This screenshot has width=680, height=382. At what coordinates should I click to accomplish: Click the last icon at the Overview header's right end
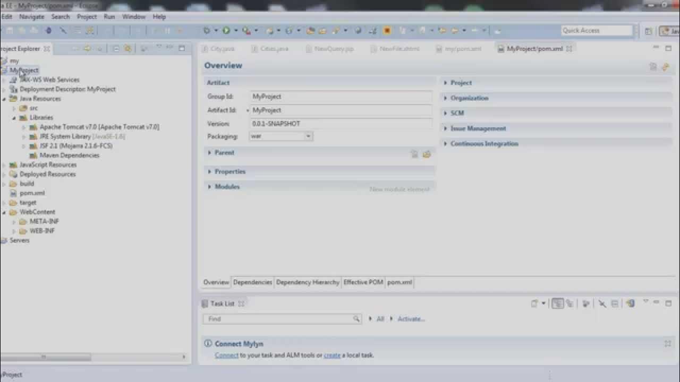pos(666,67)
